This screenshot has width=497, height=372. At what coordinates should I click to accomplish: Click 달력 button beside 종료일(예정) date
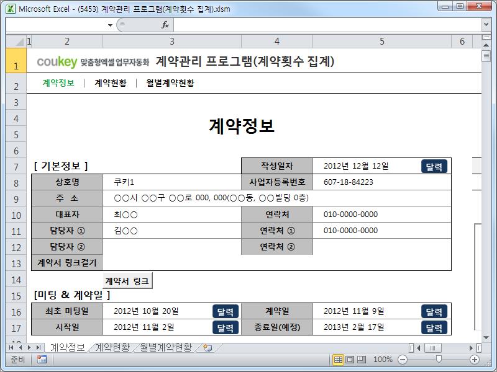(434, 328)
